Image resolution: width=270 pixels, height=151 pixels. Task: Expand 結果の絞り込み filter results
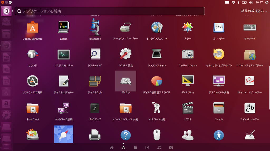point(254,11)
